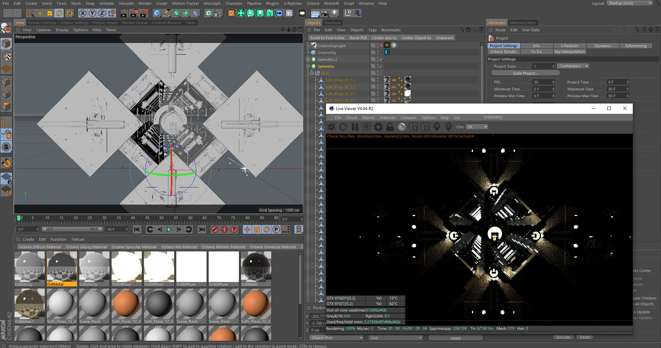The width and height of the screenshot is (661, 348).
Task: Toggle the Symmetry object's enable checkmark
Action: [x=381, y=66]
